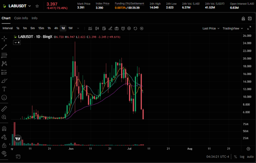Toggle stay in drawing mode
256x163 pixels.
(x=4, y=137)
